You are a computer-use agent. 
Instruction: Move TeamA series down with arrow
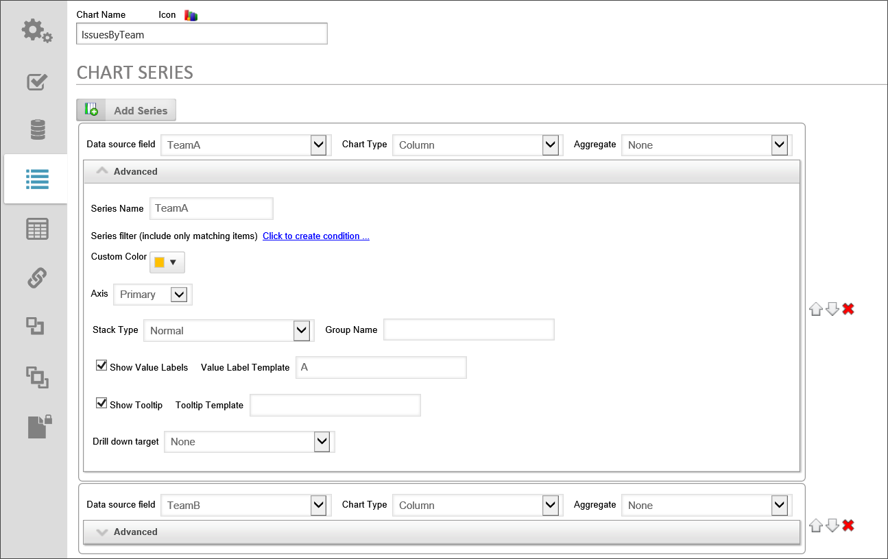(x=832, y=309)
